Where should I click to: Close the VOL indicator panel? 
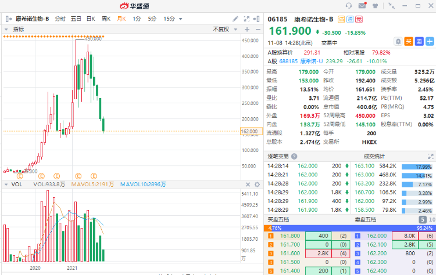[248, 184]
